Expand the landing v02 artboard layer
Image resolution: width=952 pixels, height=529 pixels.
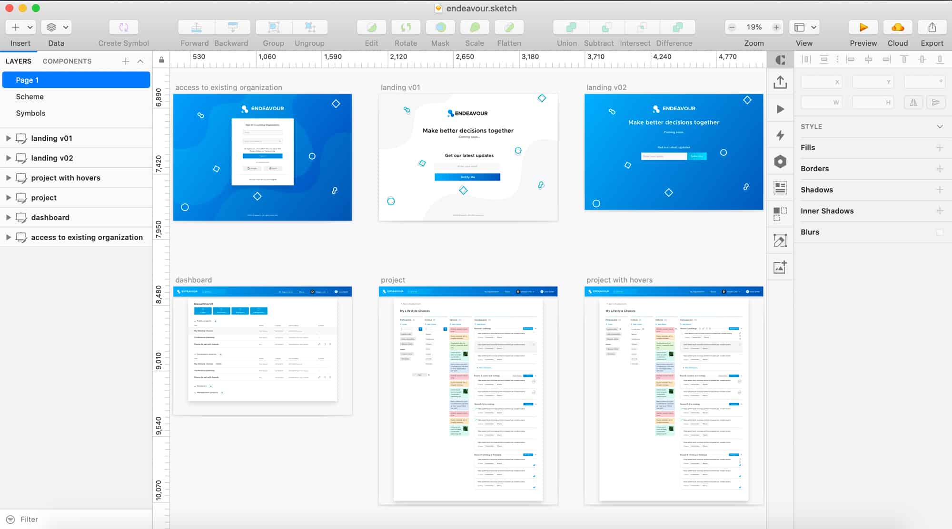pyautogui.click(x=8, y=158)
